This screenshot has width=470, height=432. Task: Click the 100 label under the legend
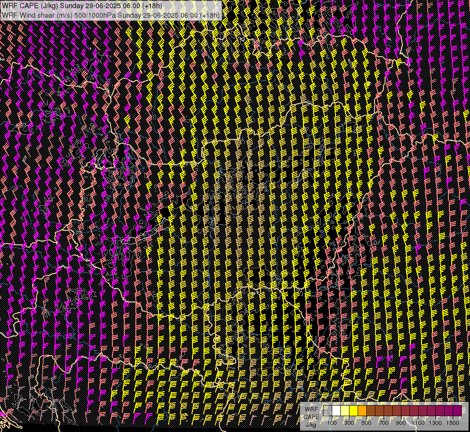pyautogui.click(x=332, y=423)
